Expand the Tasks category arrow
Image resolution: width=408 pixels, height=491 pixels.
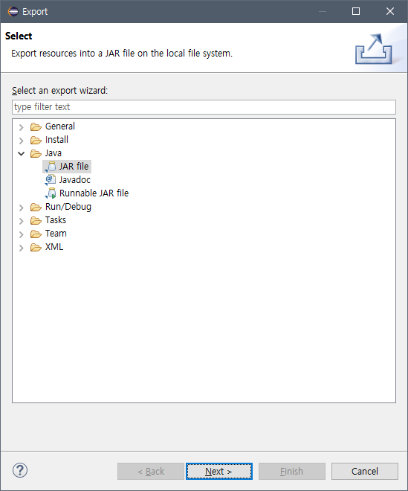click(x=22, y=221)
